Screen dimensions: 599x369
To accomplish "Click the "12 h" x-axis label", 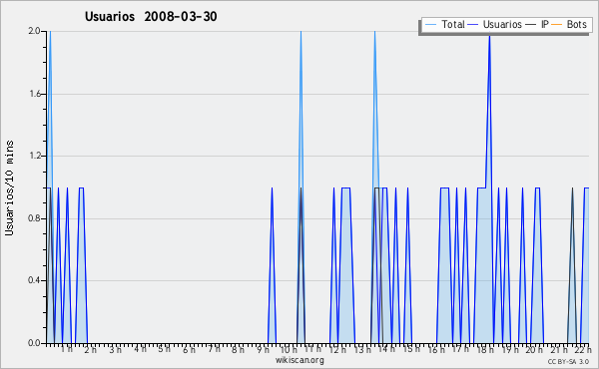I will (x=337, y=349).
